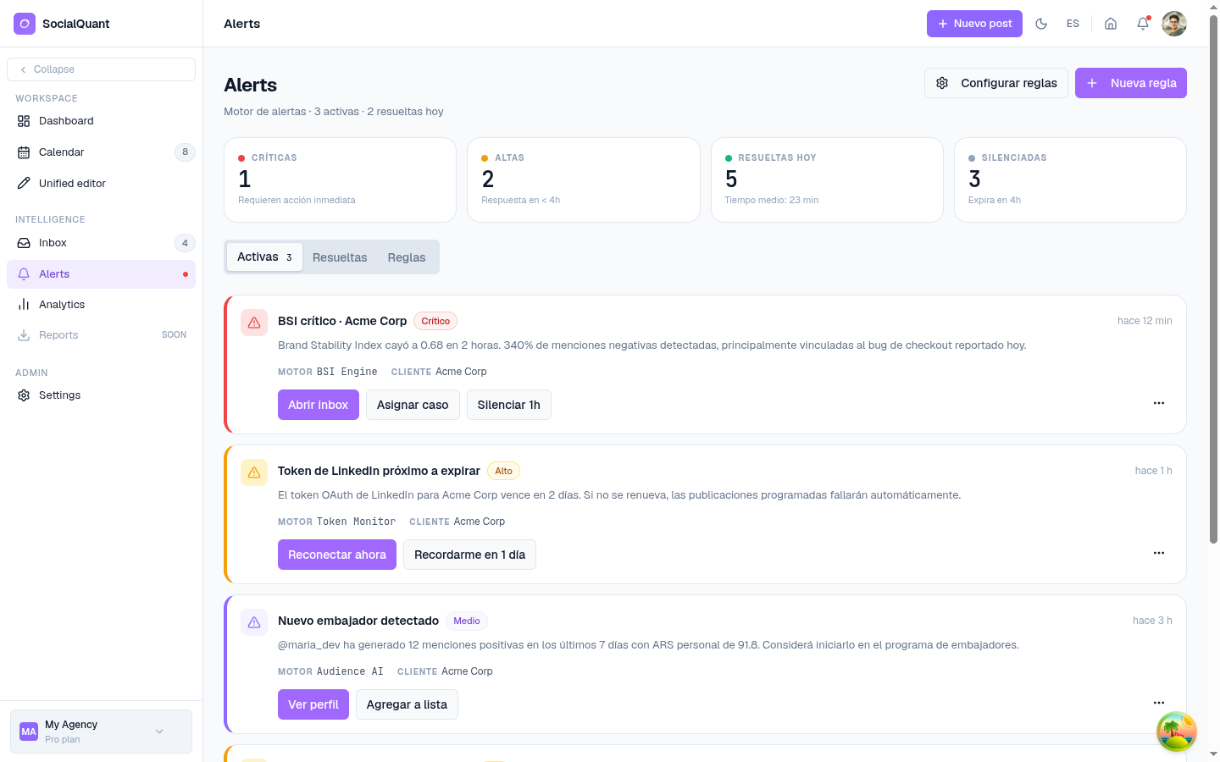Screen dimensions: 1220x762
Task: Open the Resueltas hoy stat card
Action: (x=827, y=179)
